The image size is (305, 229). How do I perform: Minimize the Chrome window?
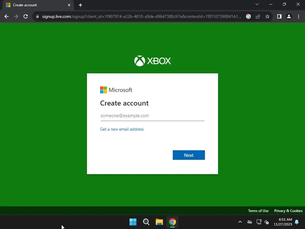pyautogui.click(x=270, y=4)
